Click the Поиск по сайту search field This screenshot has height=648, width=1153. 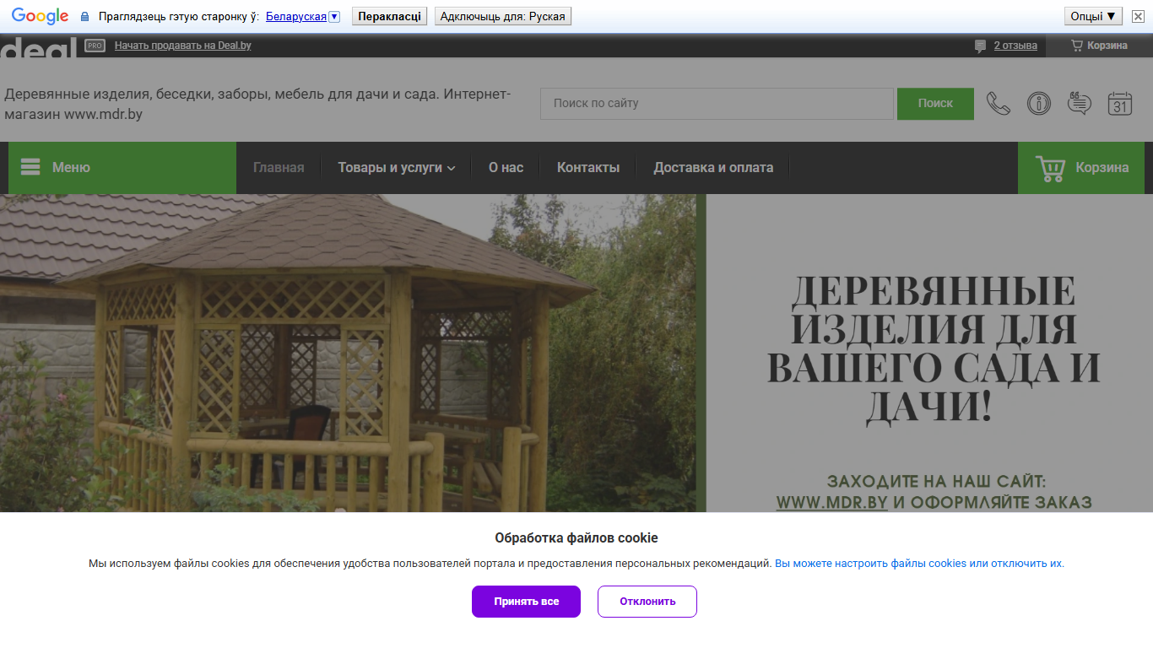pos(717,104)
